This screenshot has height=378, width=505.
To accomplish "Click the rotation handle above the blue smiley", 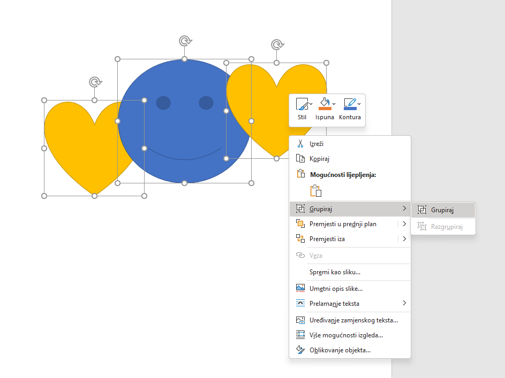I will click(x=185, y=41).
